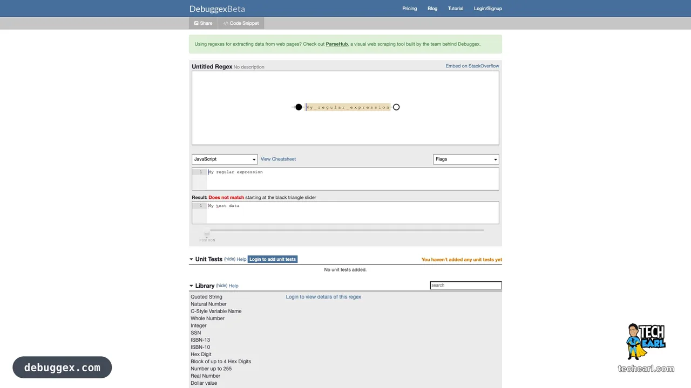Screen dimensions: 691x388
Task: Select Number up to 255 entry
Action: tap(211, 369)
